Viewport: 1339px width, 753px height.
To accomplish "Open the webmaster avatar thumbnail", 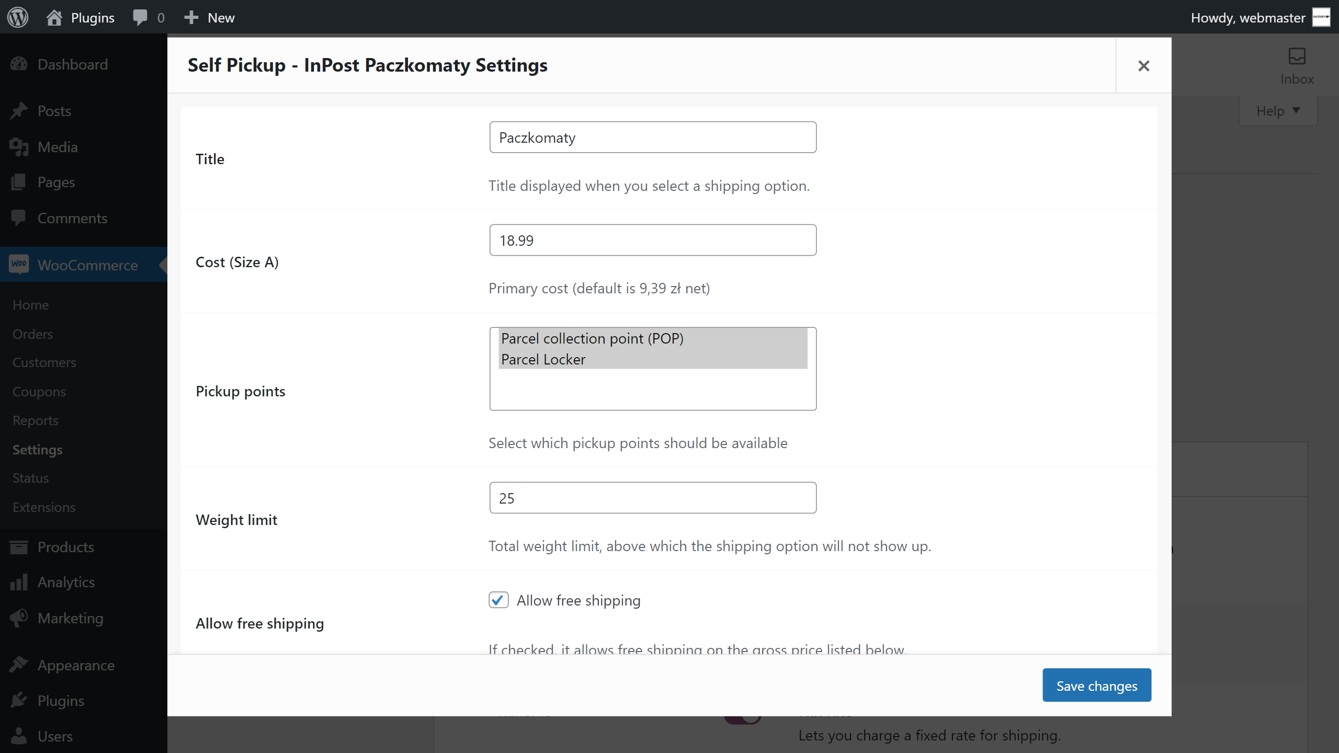I will click(1321, 17).
